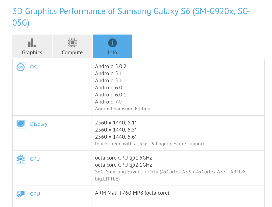Click the Info tab circle icon
Image resolution: width=272 pixels, height=207 pixels.
pos(112,43)
